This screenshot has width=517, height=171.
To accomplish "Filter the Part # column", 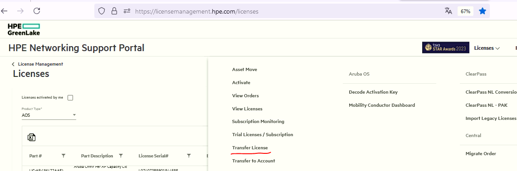I will [x=63, y=156].
